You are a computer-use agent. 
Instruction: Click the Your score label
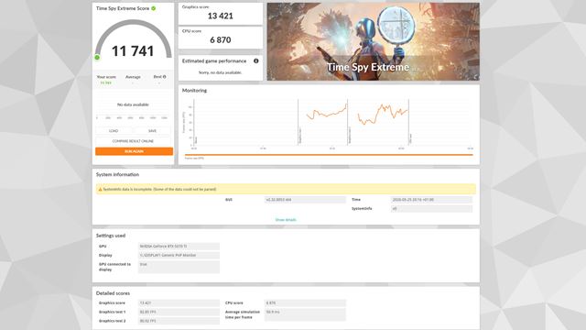pos(106,77)
